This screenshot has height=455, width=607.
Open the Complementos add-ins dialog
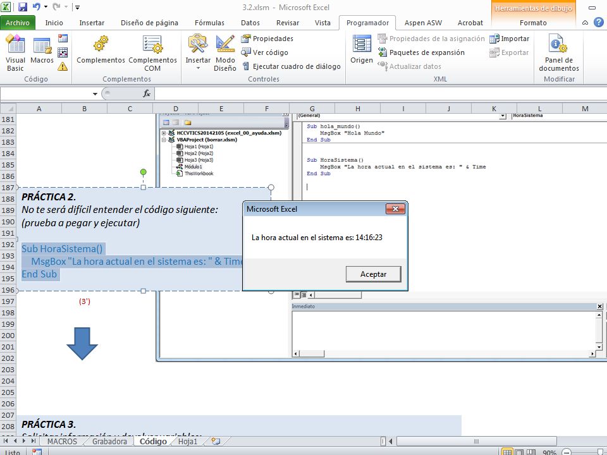[101, 51]
